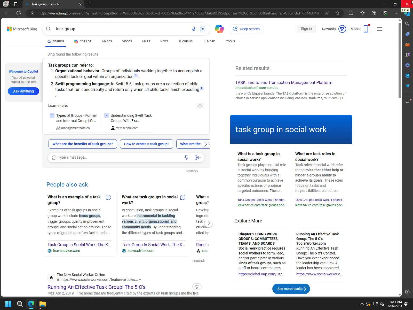
Task: Open 'task group in social work' blue banner
Action: [291, 129]
